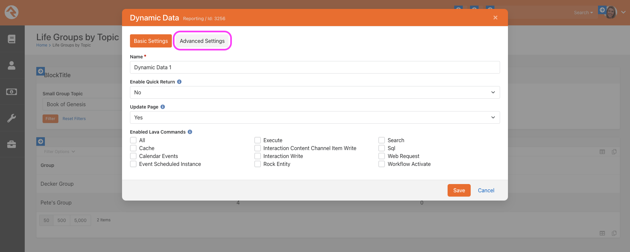Set page size to 5,000

80,220
